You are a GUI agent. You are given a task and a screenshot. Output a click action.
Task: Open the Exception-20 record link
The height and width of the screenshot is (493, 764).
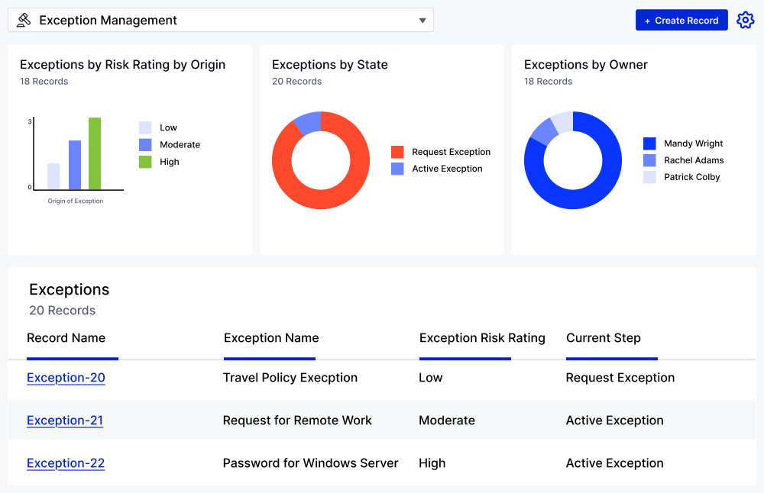tap(66, 378)
